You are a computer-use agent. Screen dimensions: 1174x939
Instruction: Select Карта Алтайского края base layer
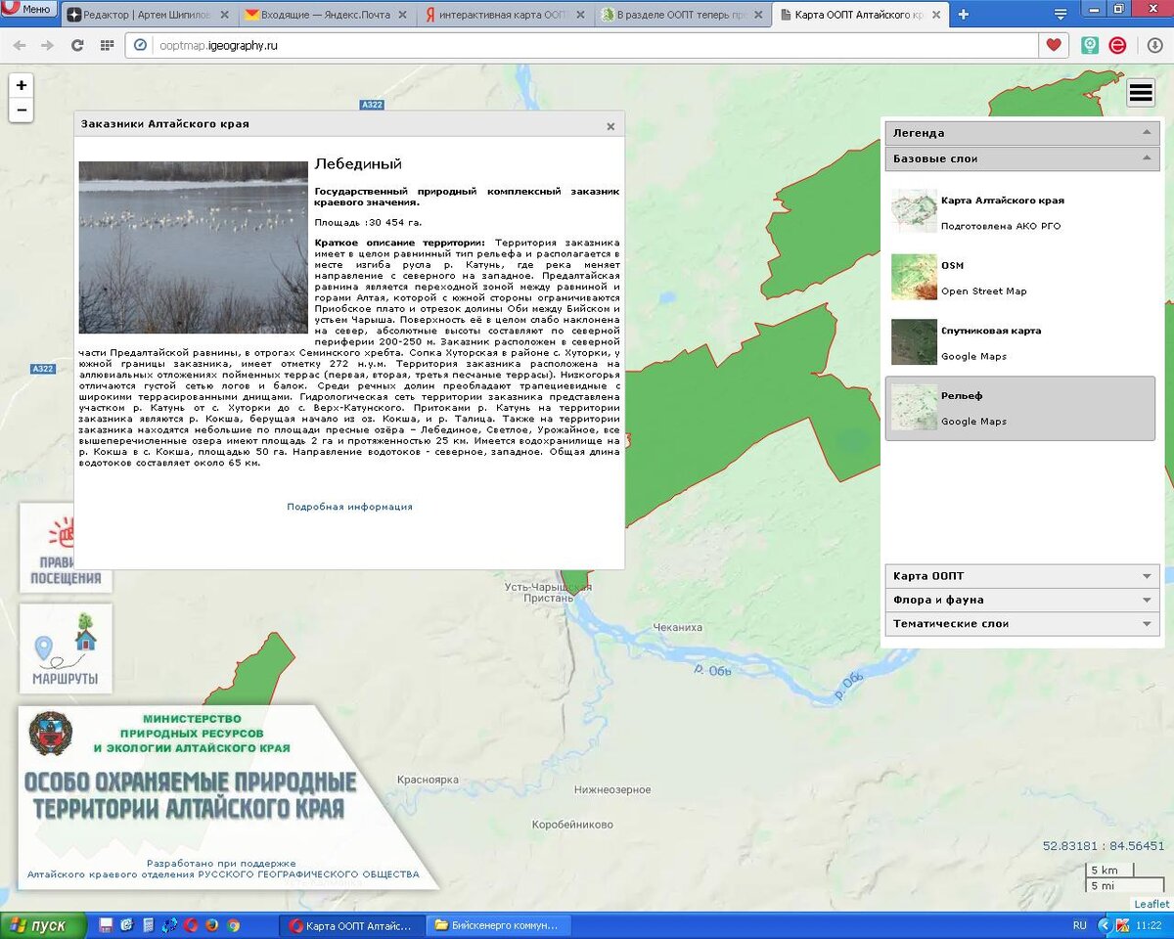(x=1020, y=212)
